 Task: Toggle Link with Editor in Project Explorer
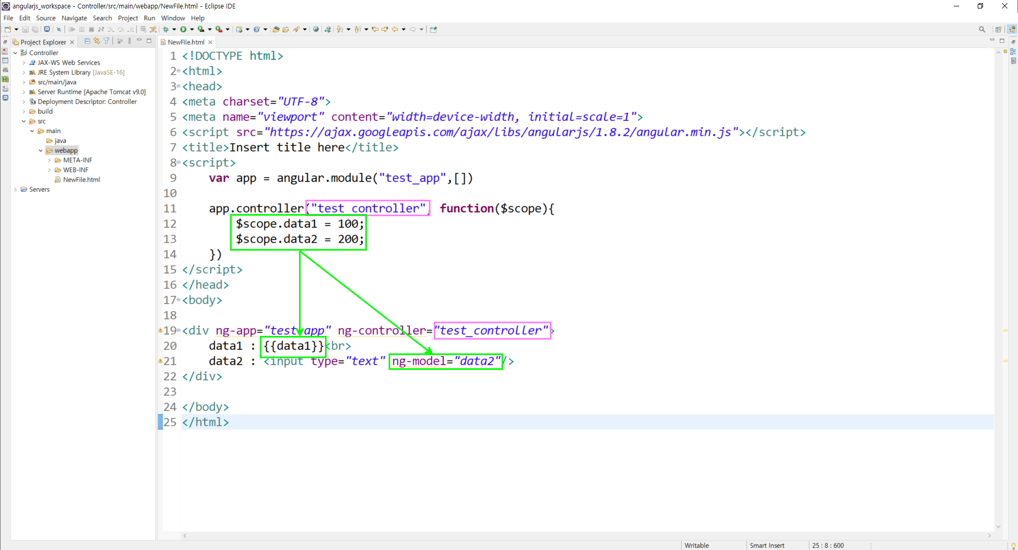pos(97,41)
